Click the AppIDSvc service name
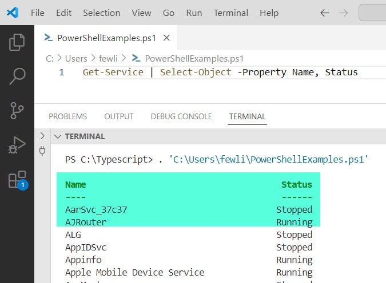Image resolution: width=386 pixels, height=283 pixels. [x=86, y=247]
